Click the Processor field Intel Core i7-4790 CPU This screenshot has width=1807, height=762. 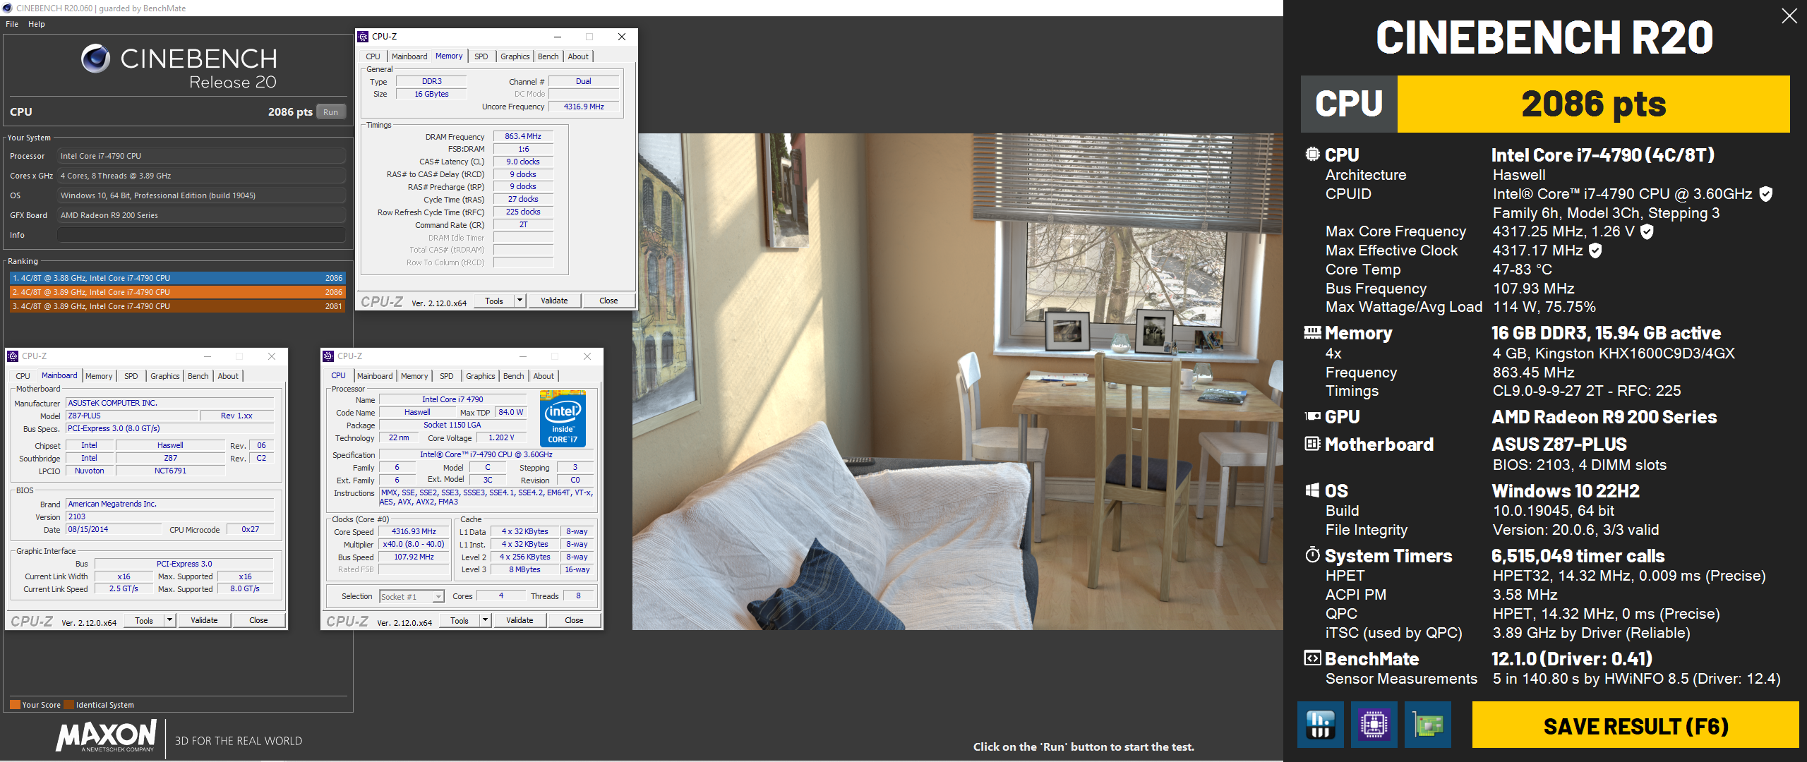[201, 156]
